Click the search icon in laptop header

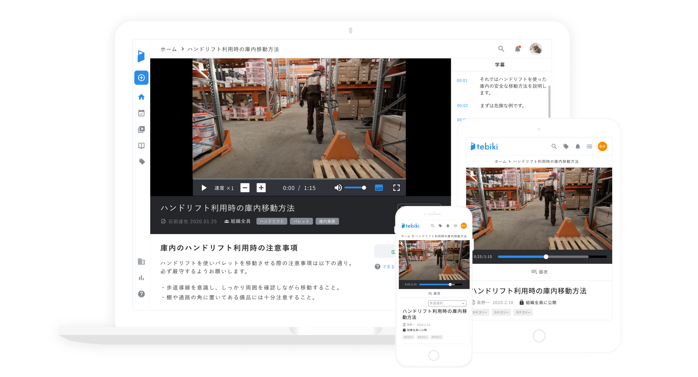tap(501, 49)
